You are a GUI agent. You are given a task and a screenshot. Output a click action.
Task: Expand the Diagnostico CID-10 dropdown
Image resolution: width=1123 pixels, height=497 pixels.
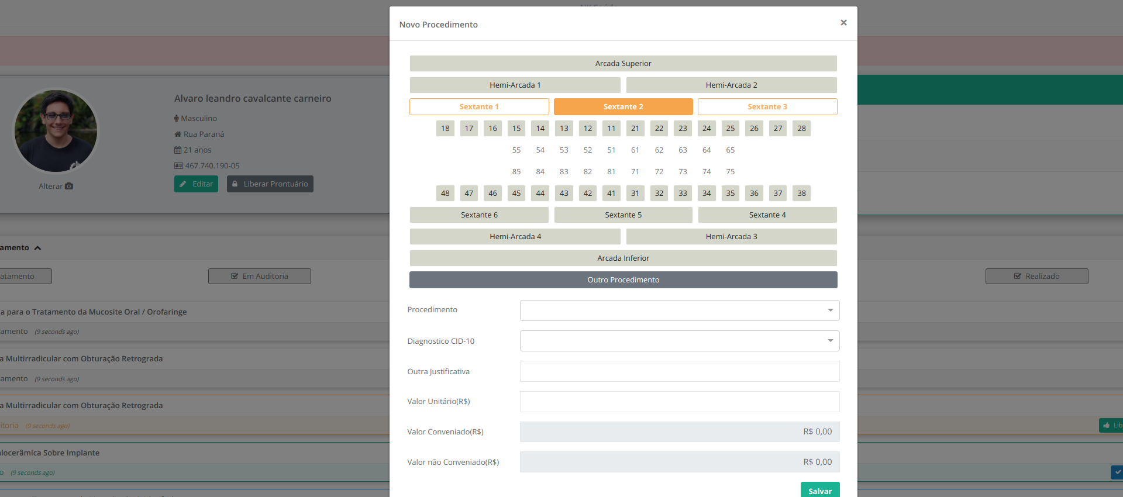click(x=679, y=341)
